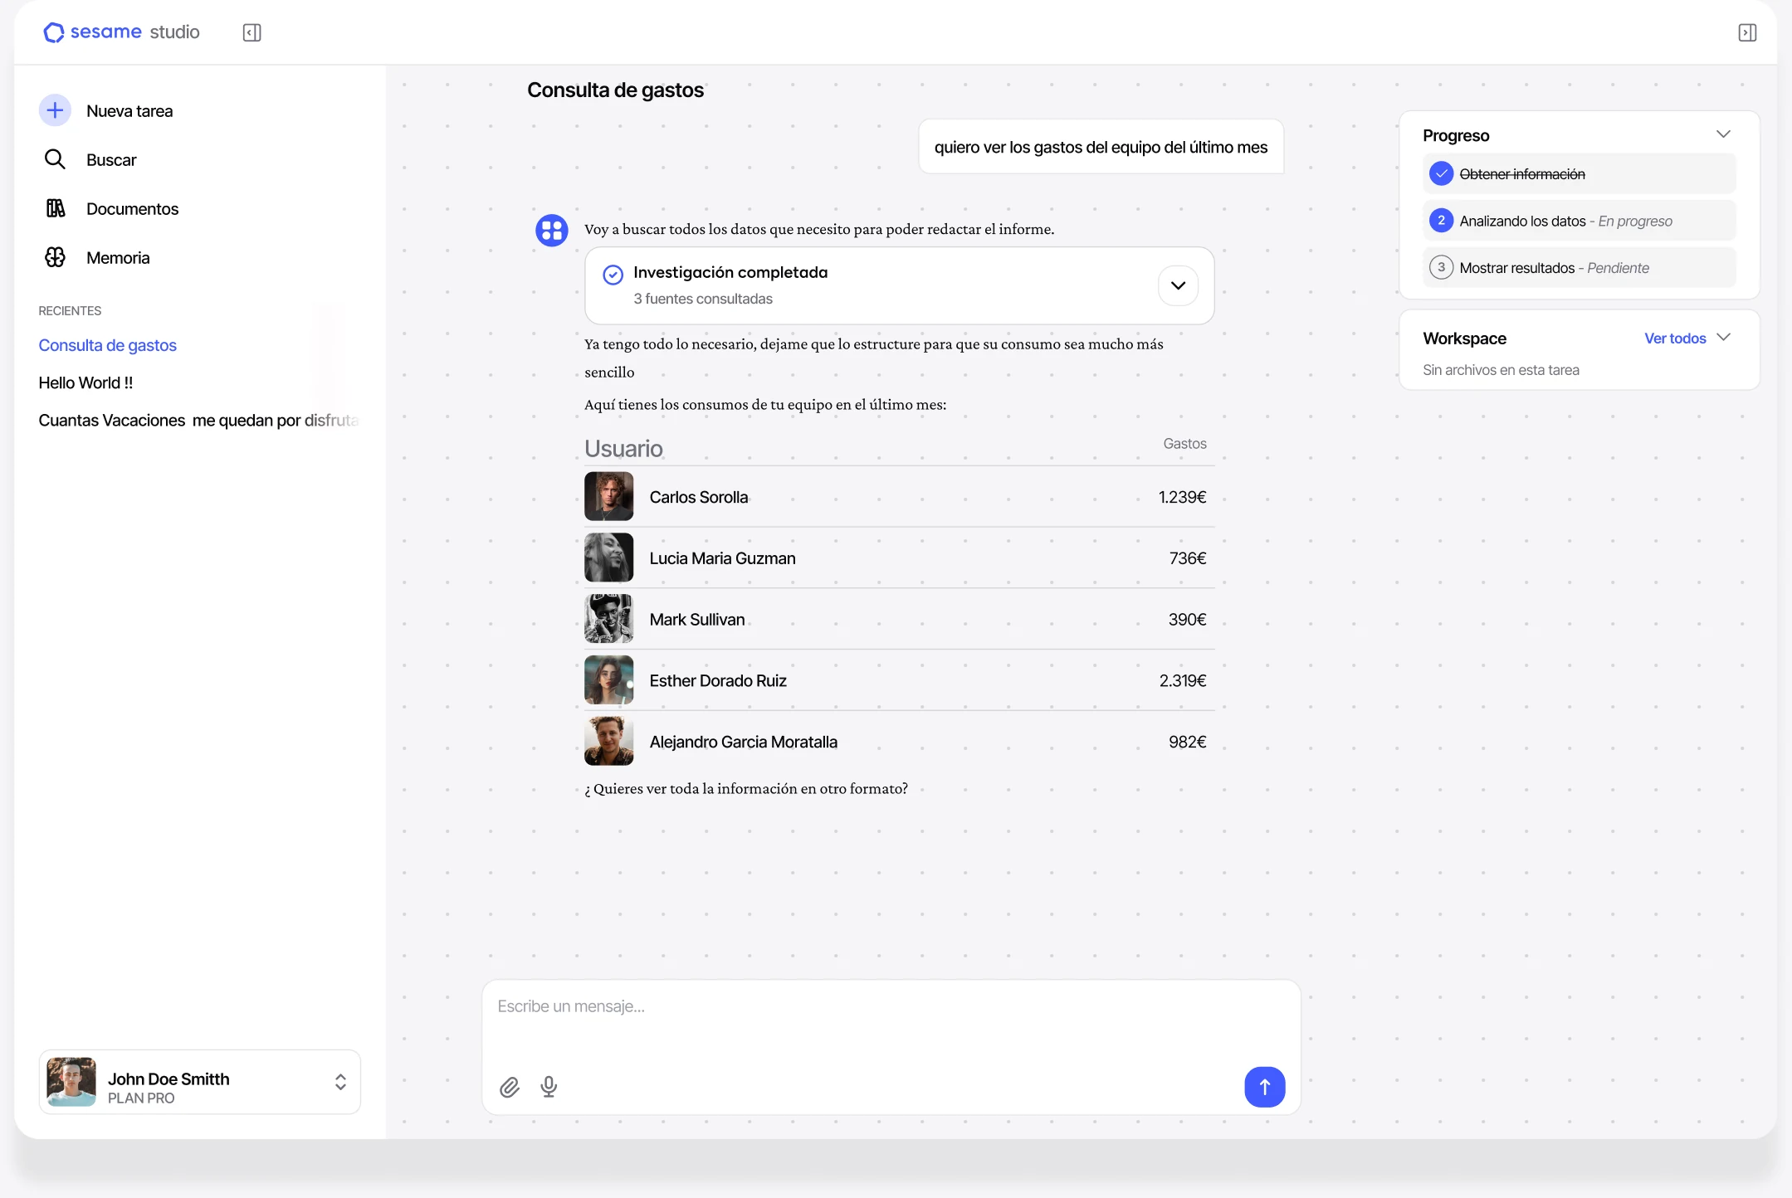Click 3 fuentes consultadas text
This screenshot has height=1198, width=1792.
(x=703, y=299)
